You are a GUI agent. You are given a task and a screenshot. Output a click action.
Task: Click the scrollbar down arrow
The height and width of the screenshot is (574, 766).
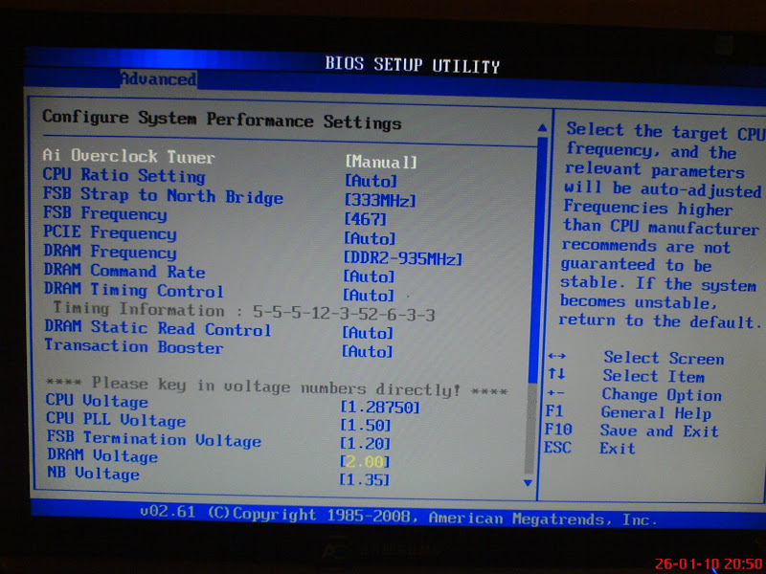click(529, 482)
